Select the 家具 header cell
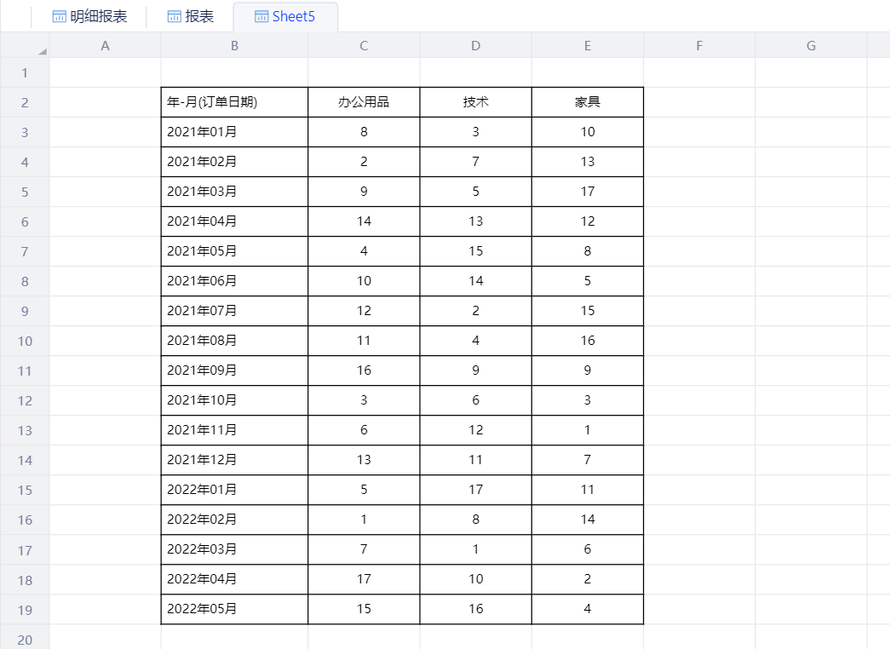This screenshot has height=649, width=890. tap(588, 102)
